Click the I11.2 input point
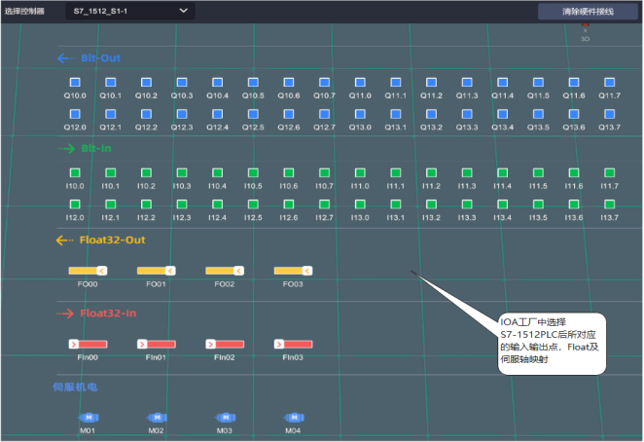644x442 pixels. click(431, 172)
